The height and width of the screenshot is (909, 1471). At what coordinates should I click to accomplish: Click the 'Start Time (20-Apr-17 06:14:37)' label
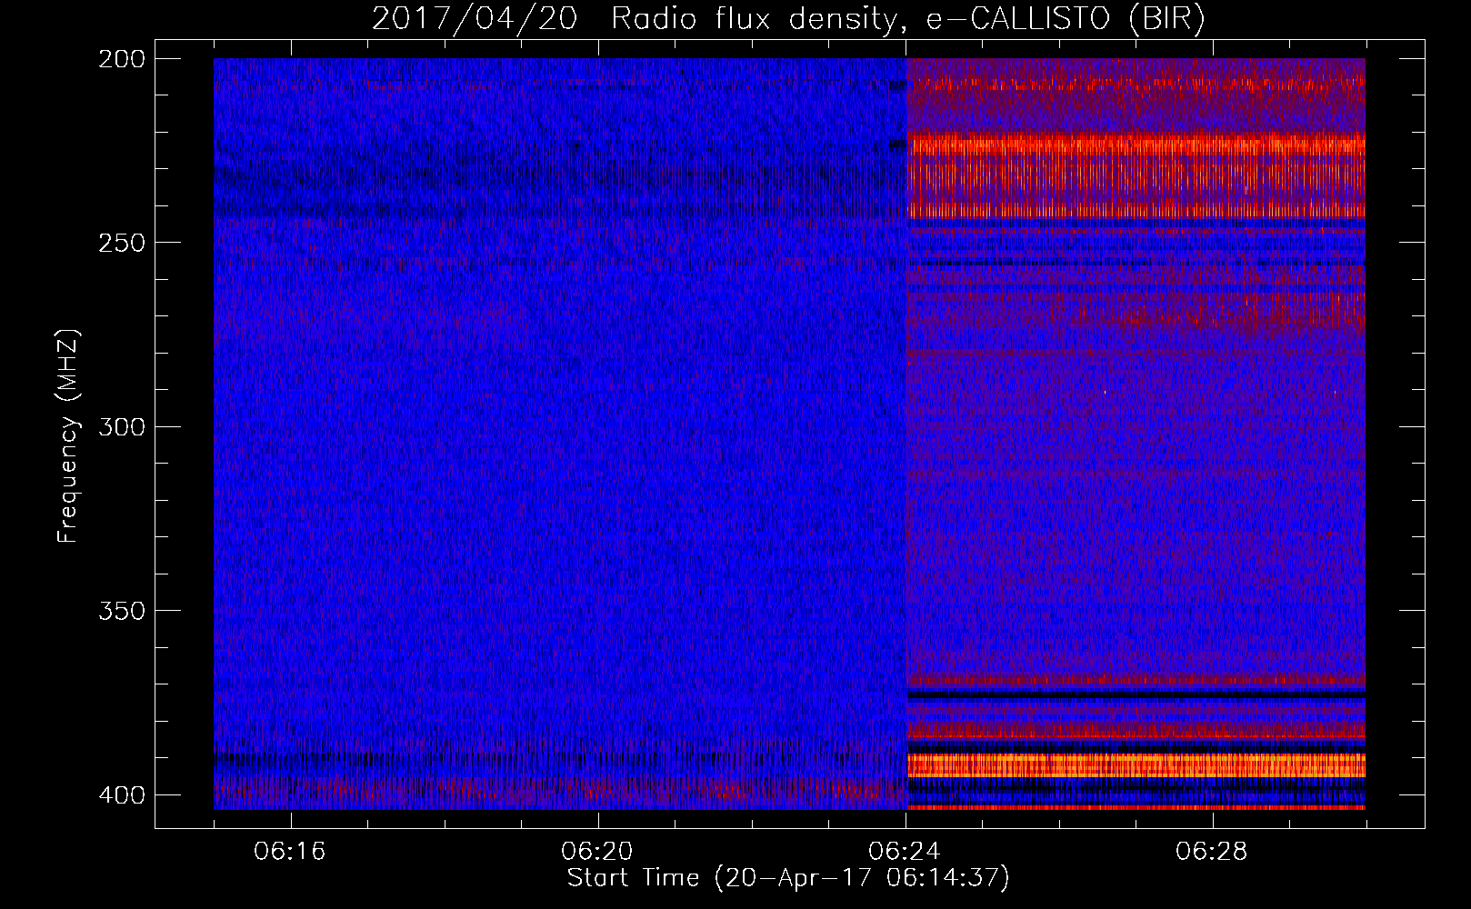pyautogui.click(x=788, y=878)
